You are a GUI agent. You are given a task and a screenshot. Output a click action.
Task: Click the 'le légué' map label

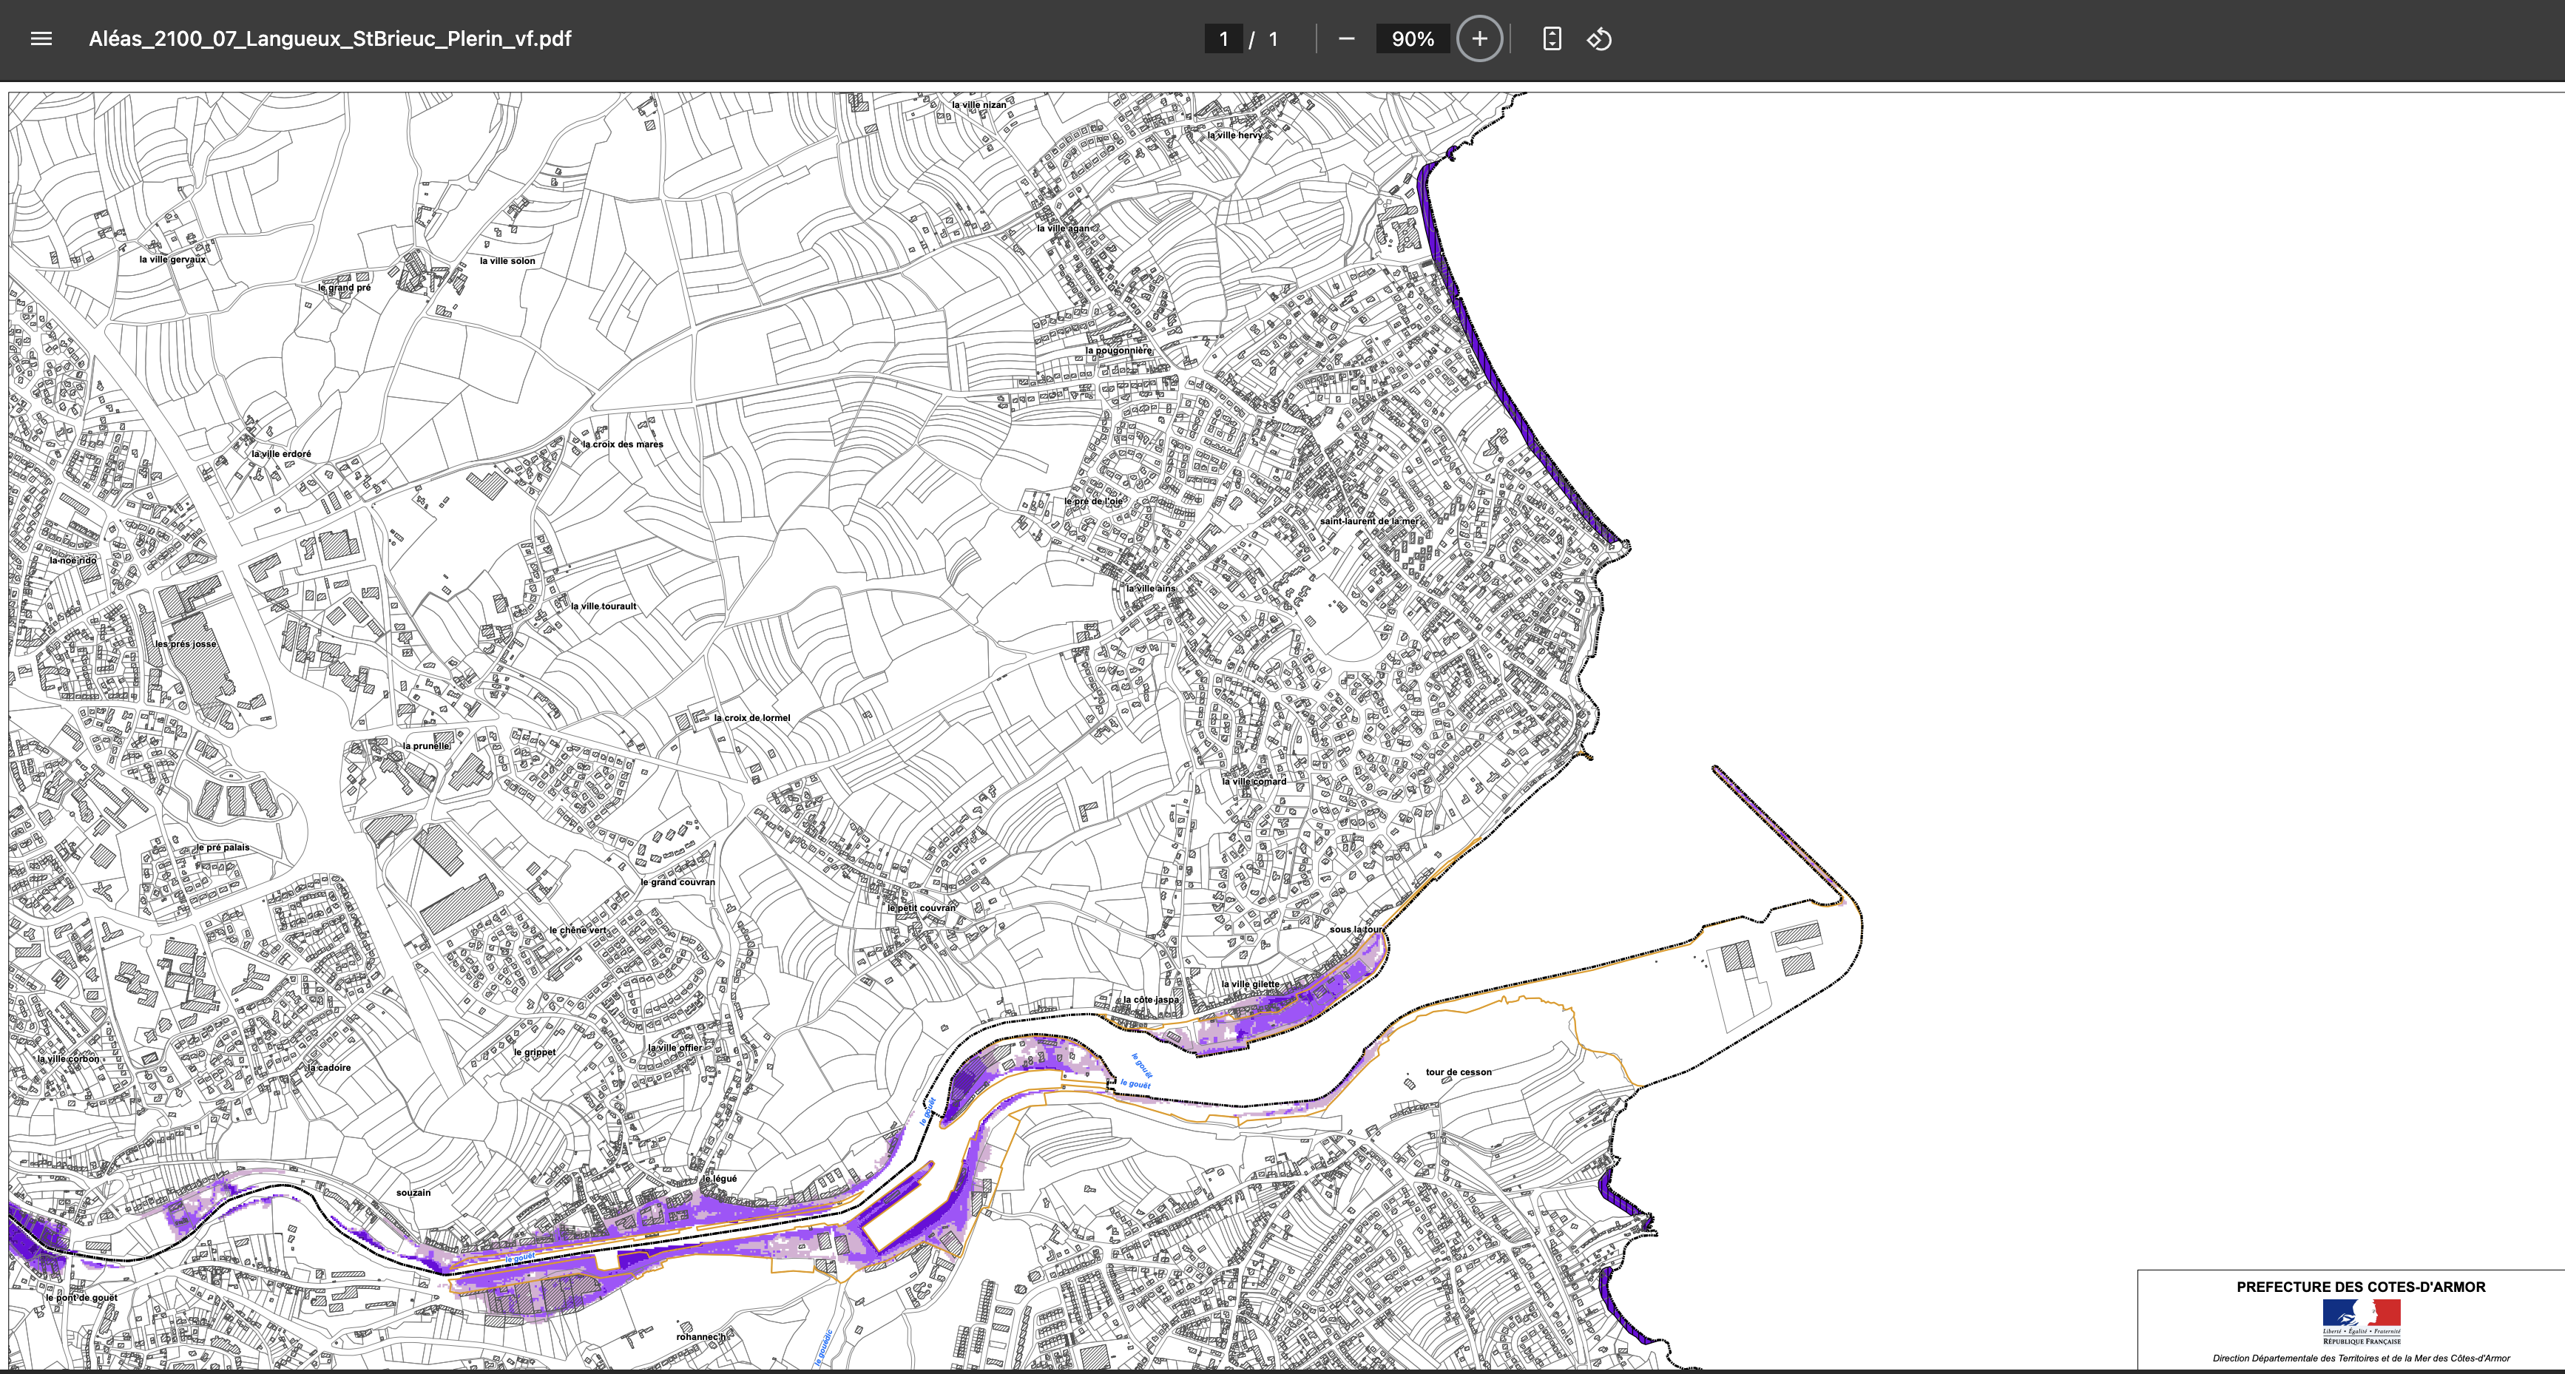coord(720,1179)
